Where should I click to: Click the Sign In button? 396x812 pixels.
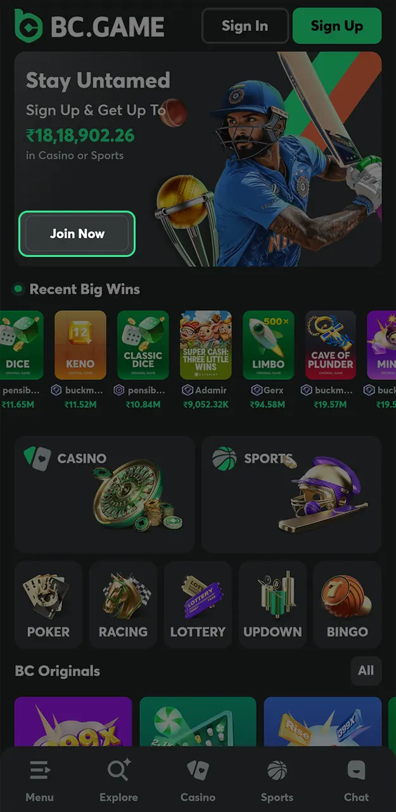245,26
